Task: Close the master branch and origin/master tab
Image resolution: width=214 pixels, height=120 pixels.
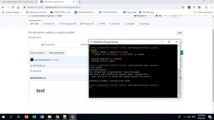Action: (36, 2)
